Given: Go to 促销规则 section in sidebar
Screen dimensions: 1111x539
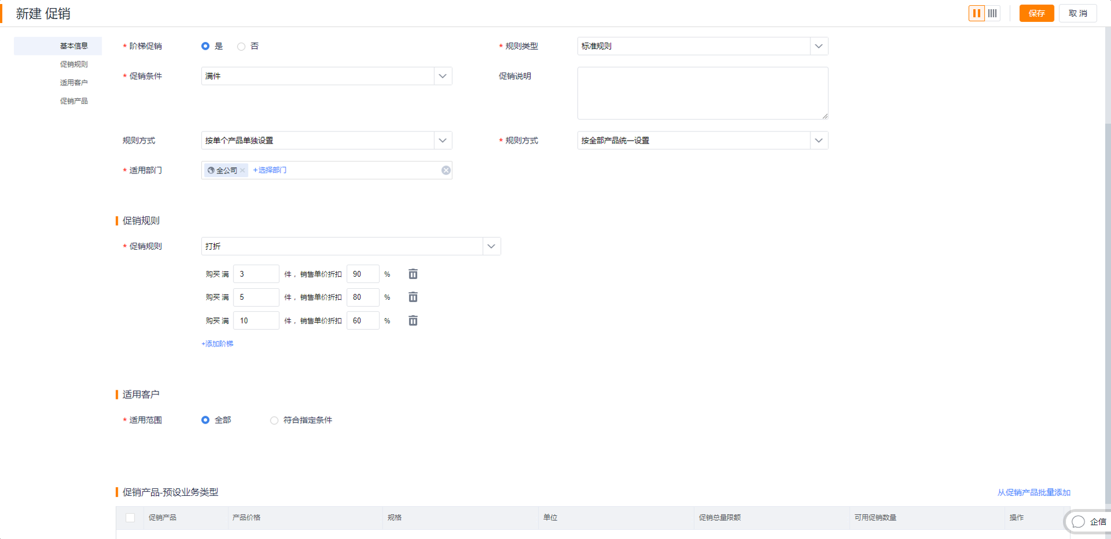Looking at the screenshot, I should coord(74,65).
